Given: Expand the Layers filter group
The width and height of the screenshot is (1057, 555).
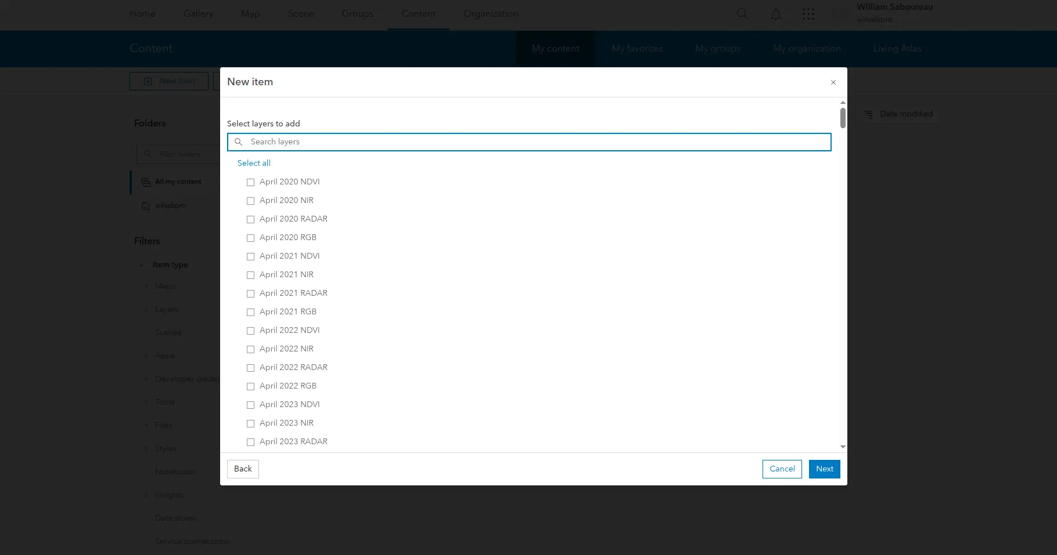Looking at the screenshot, I should click(x=145, y=309).
